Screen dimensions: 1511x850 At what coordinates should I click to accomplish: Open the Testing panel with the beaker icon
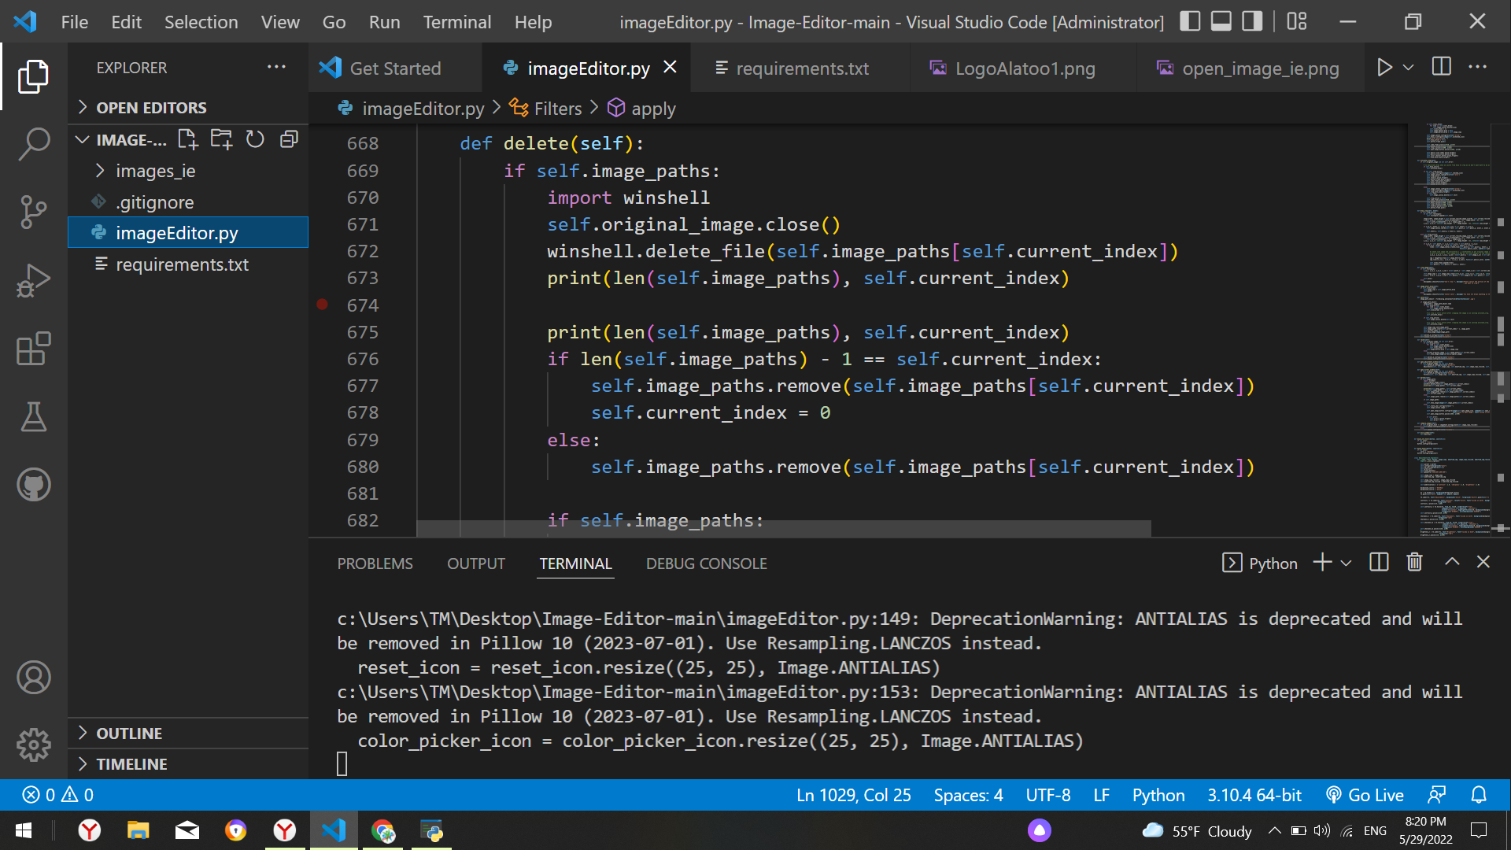coord(34,416)
